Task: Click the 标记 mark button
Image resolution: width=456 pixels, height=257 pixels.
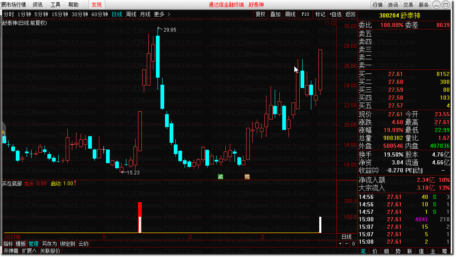Action: coord(320,14)
